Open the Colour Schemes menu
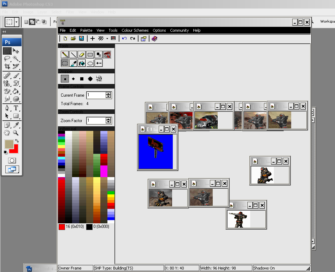Screen dimensions: 335x272 135,30
